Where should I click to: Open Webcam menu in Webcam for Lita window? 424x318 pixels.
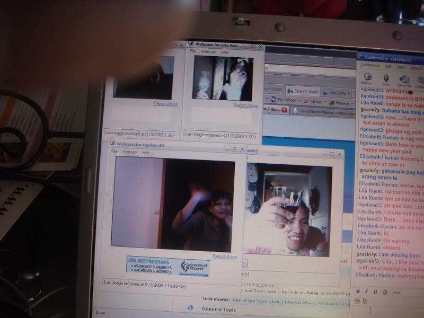point(208,51)
